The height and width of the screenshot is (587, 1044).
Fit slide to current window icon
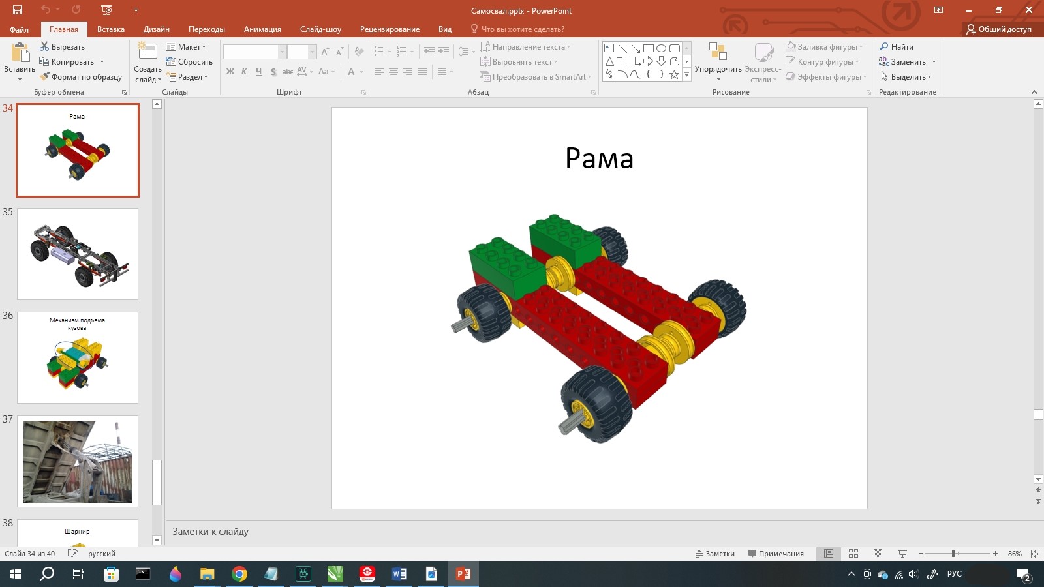tap(1035, 554)
